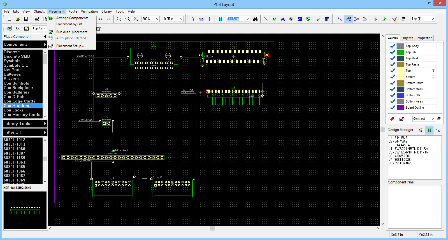Switch to the Properties tab

pos(424,38)
